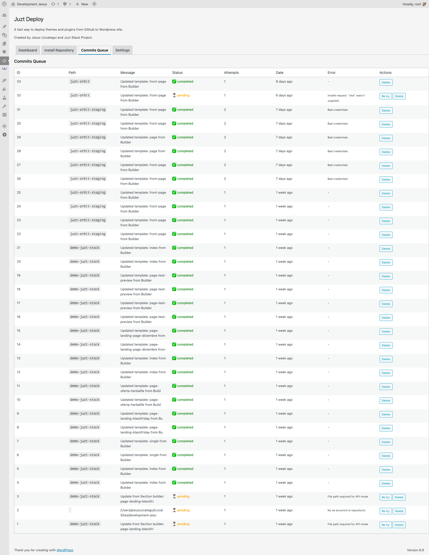Open the Settings tab
Screen dimensions: 429x555
[122, 50]
